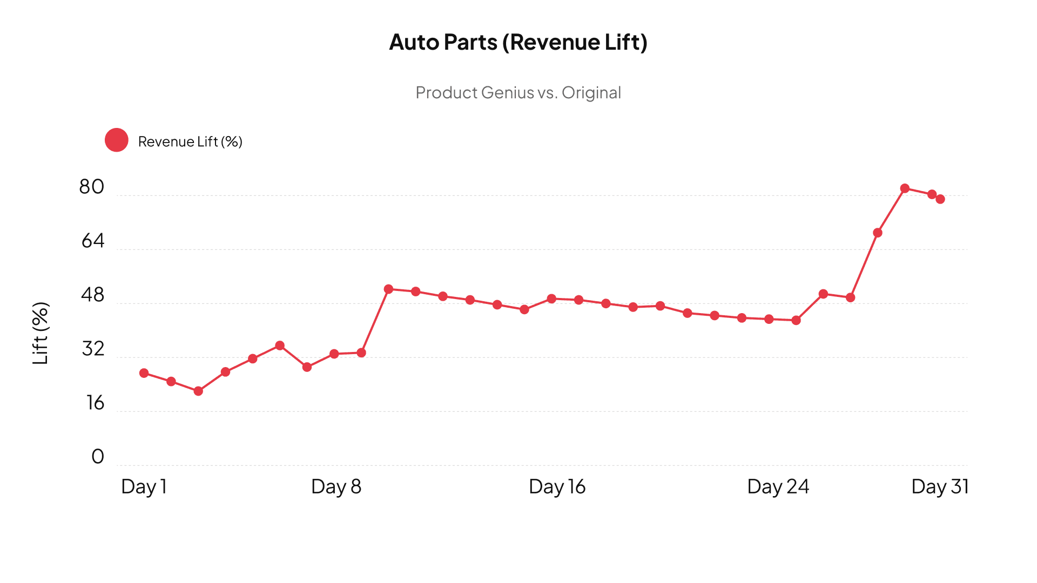Screen dimensions: 1037x583
Task: Click the Auto Parts (Revenue Lift) chart title
Action: (x=518, y=42)
